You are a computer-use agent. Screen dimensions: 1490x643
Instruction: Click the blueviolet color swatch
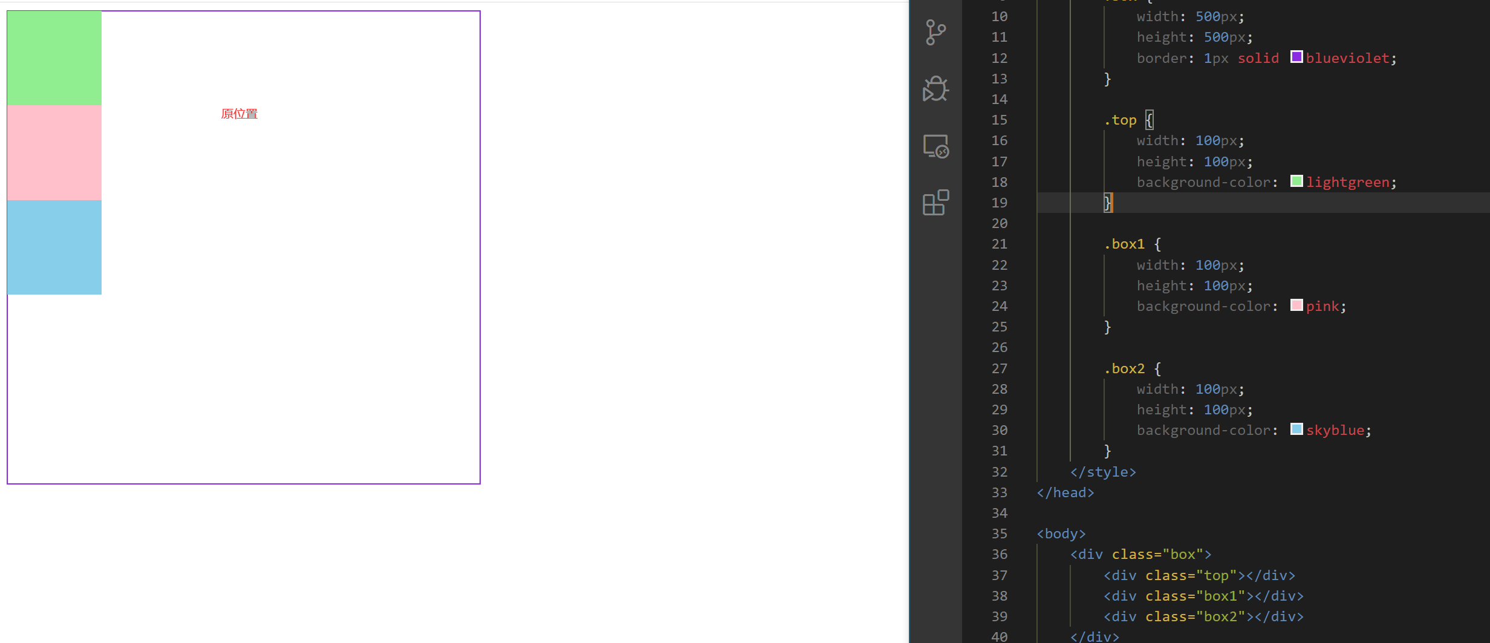[1296, 57]
